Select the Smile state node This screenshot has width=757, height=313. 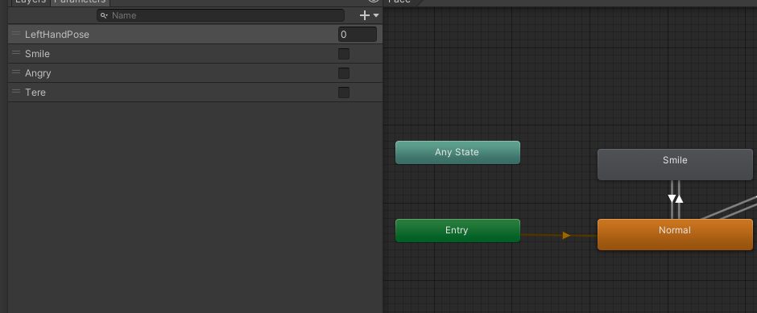coord(675,164)
